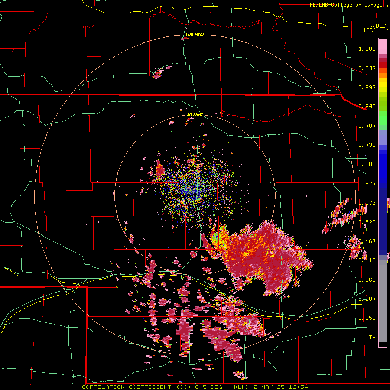Select the 0.253 scale value
Image resolution: width=390 pixels, height=390 pixels.
click(367, 318)
